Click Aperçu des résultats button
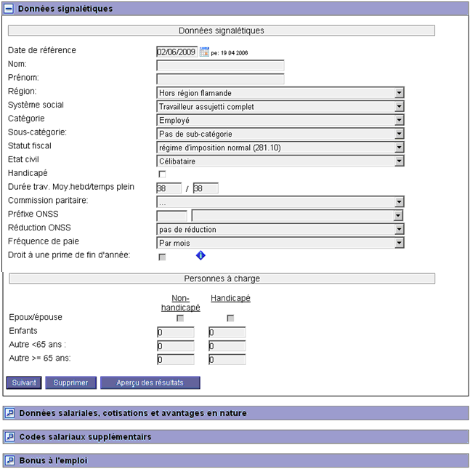 click(x=150, y=382)
